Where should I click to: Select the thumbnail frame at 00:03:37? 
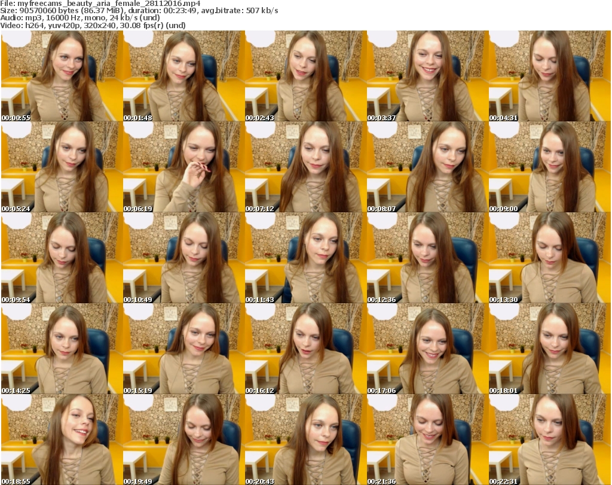pyautogui.click(x=427, y=76)
